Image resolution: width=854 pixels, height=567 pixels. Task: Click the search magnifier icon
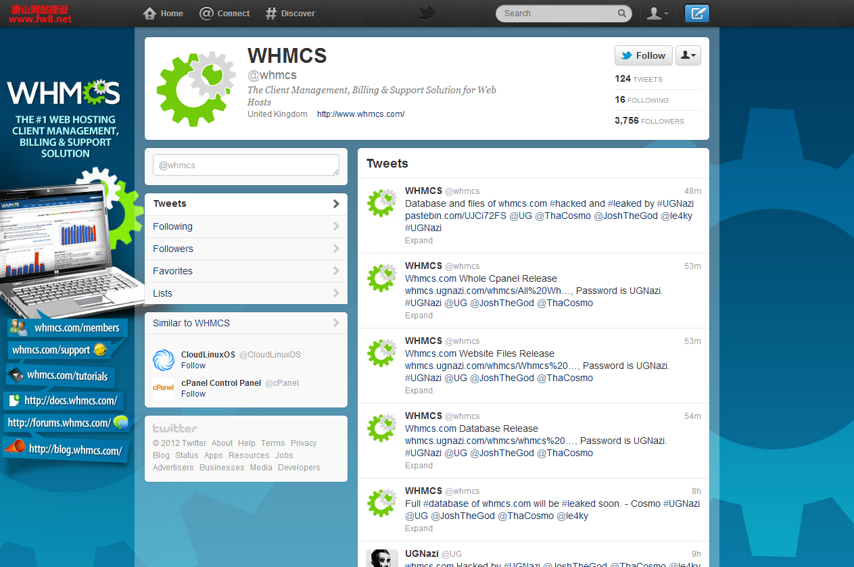click(x=622, y=13)
